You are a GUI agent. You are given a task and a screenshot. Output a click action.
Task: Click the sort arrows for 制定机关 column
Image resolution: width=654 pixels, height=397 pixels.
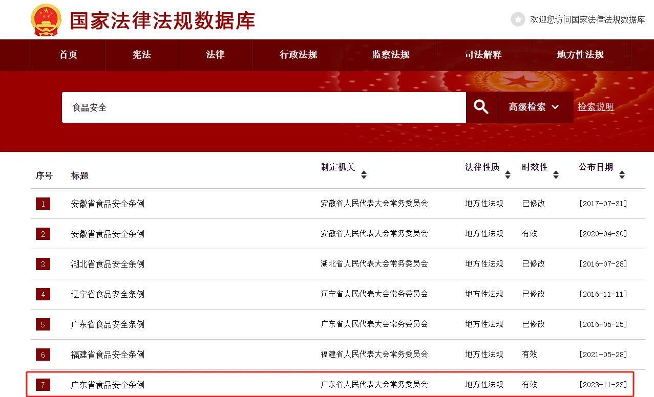point(364,174)
